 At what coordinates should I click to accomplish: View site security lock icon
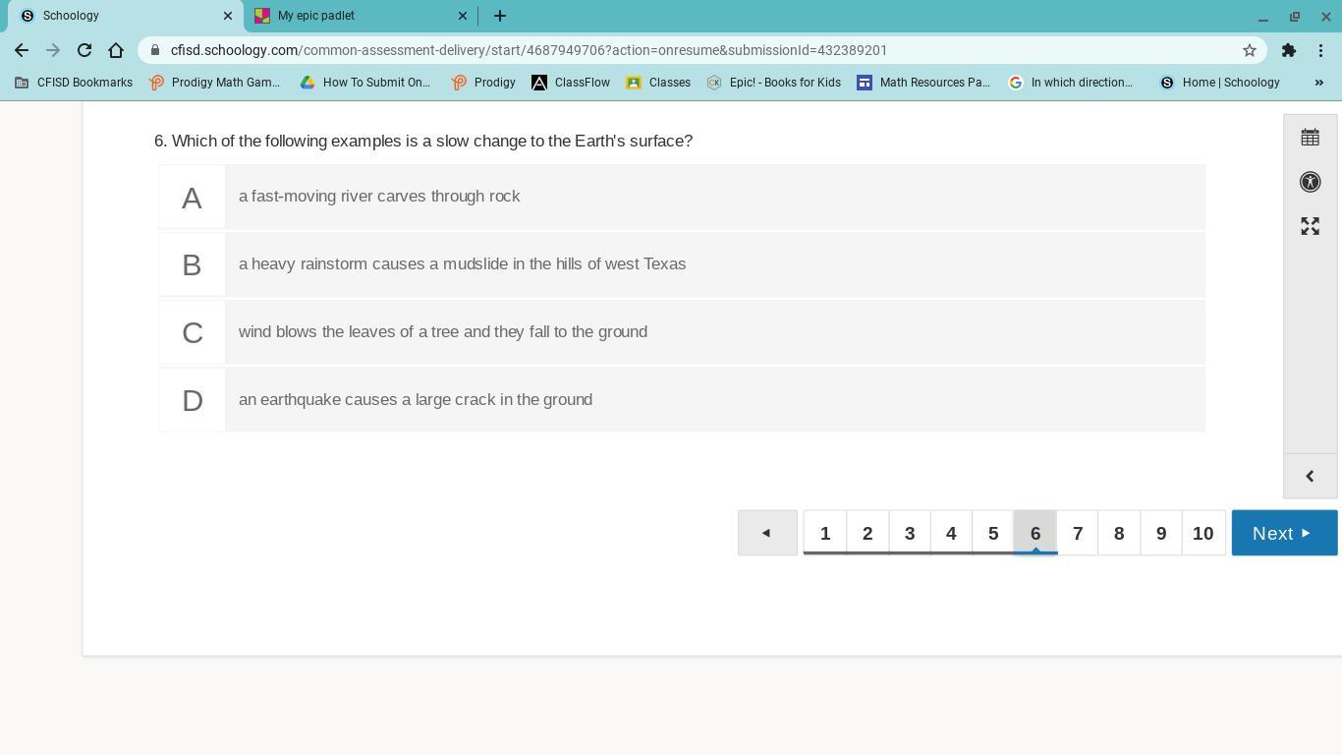(x=155, y=50)
